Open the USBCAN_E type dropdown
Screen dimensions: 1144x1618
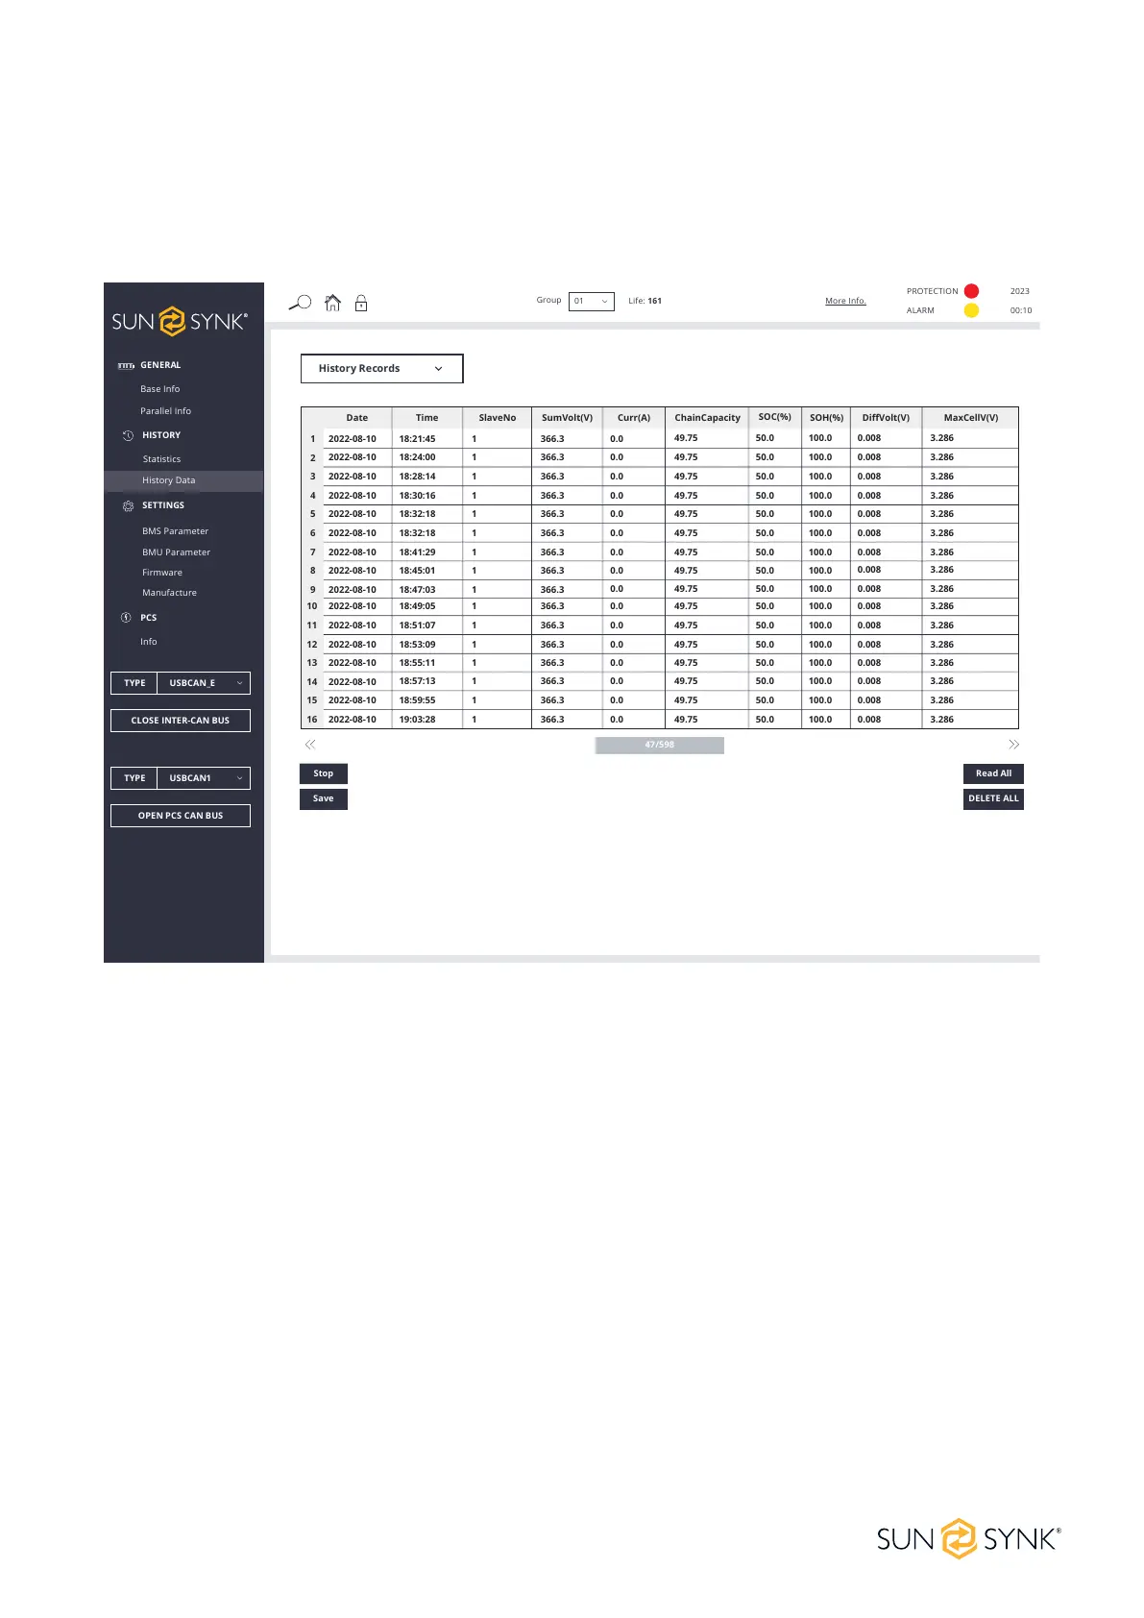tap(203, 683)
